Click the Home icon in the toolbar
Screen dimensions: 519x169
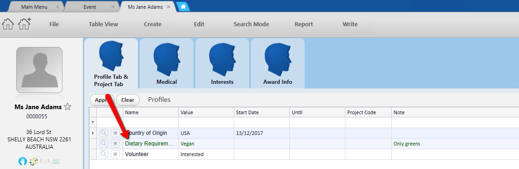point(8,24)
